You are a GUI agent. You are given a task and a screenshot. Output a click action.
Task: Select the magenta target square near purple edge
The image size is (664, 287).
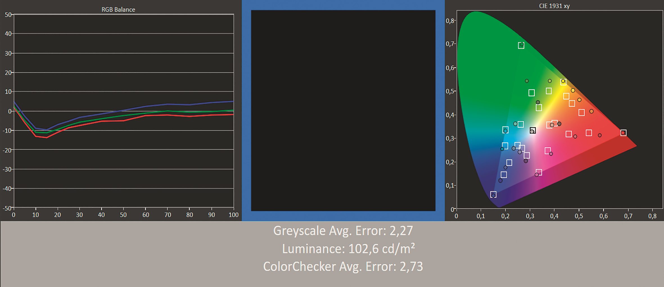tap(539, 172)
